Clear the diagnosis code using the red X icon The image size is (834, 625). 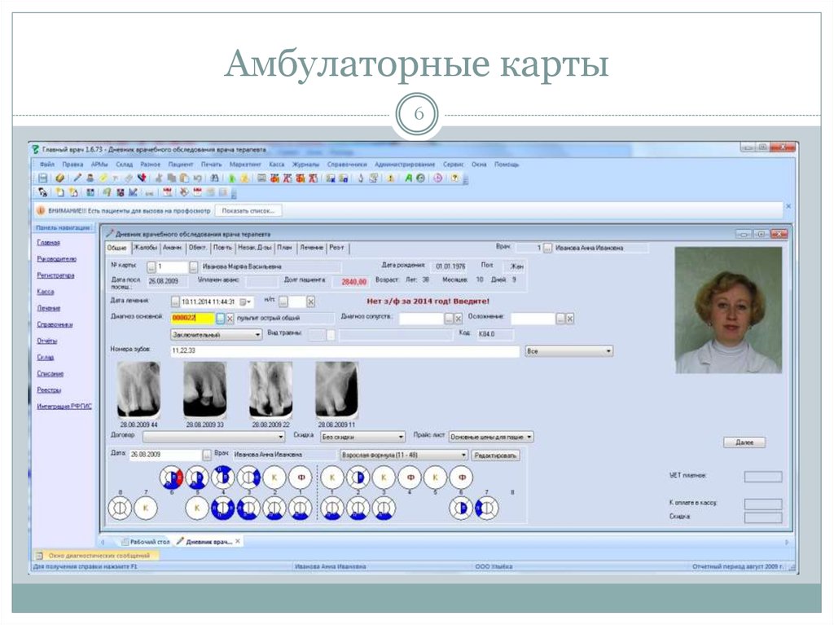(230, 318)
